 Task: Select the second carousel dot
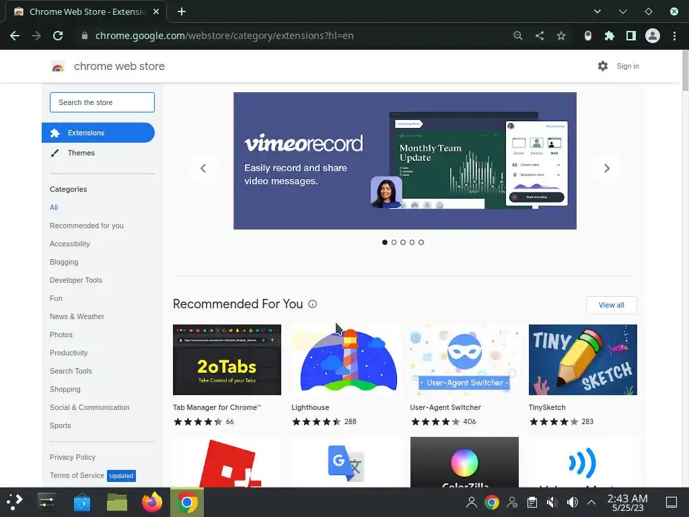click(394, 242)
